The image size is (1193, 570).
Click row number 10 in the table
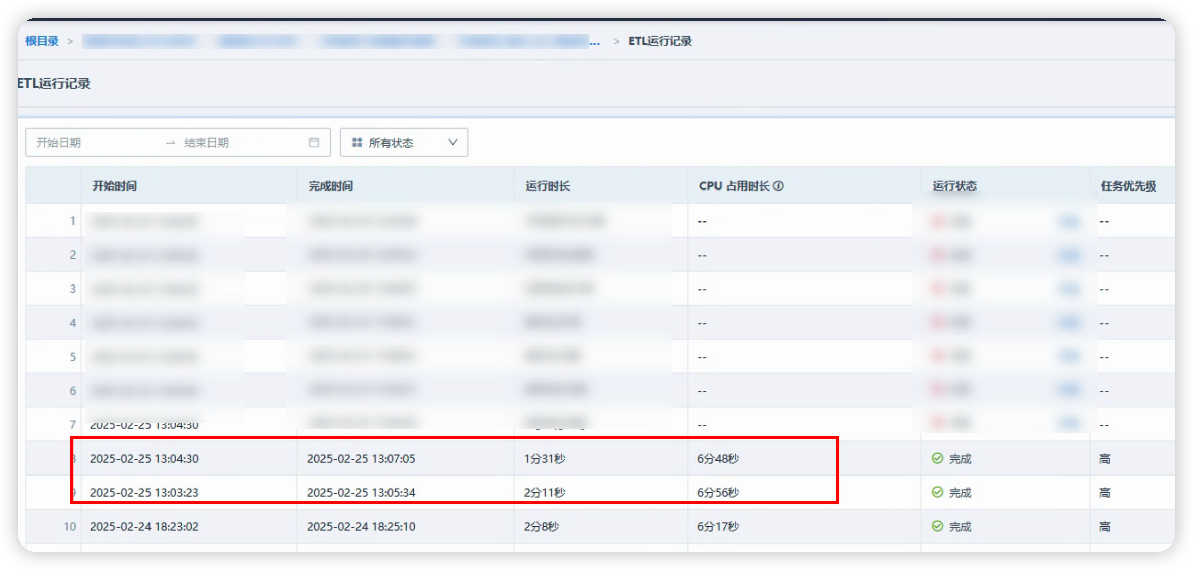click(70, 527)
